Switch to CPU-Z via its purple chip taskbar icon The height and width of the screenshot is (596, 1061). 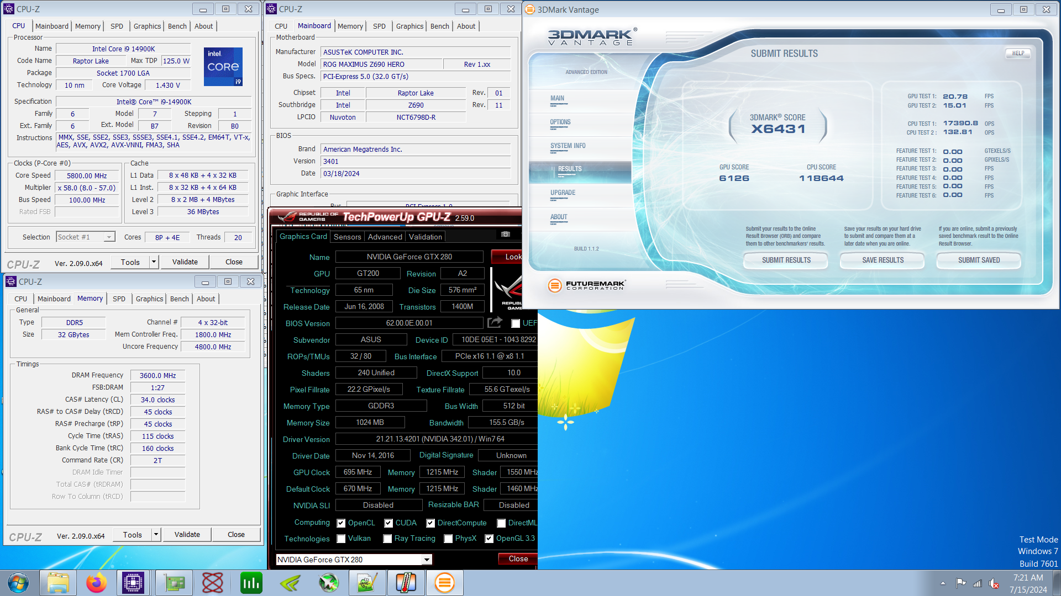[133, 583]
